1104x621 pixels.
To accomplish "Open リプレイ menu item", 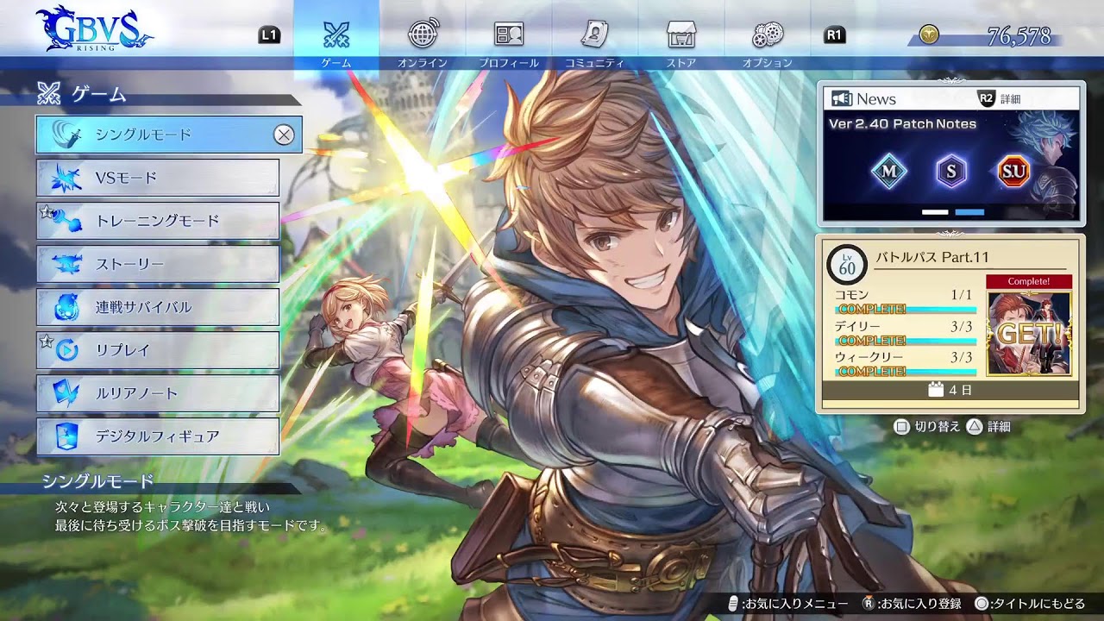I will coord(158,350).
